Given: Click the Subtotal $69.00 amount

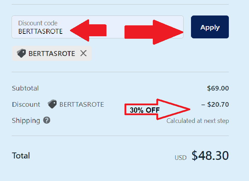Looking at the screenshot, I should pyautogui.click(x=218, y=88).
